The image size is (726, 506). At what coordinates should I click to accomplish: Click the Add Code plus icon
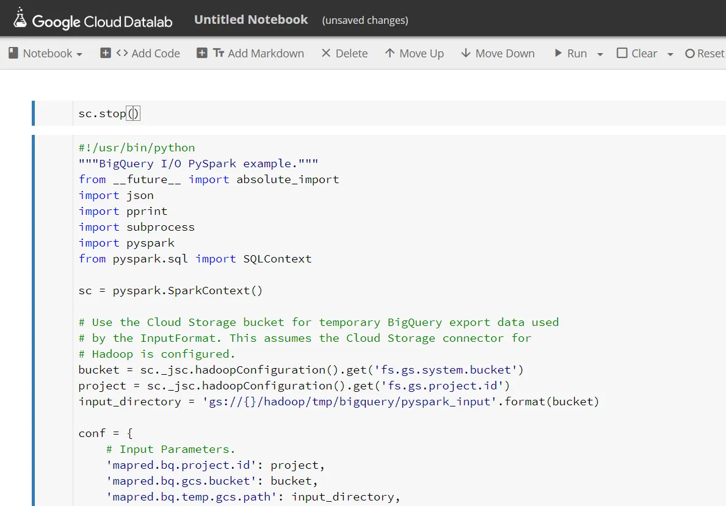click(x=106, y=53)
